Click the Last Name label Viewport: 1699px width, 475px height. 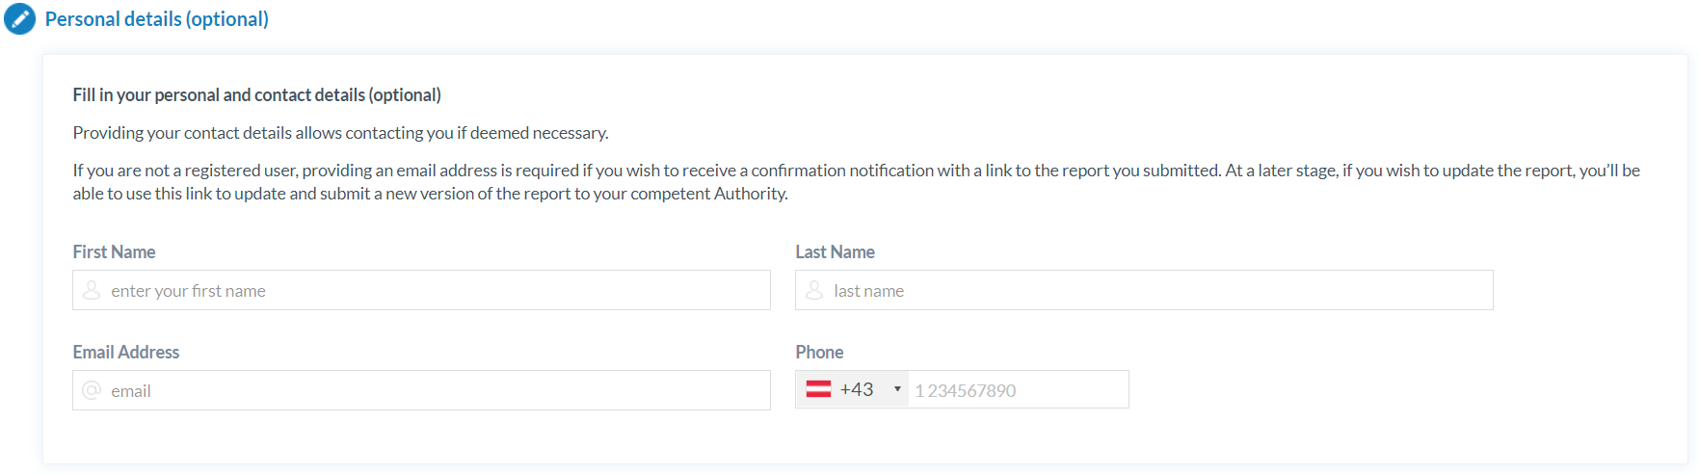[835, 251]
